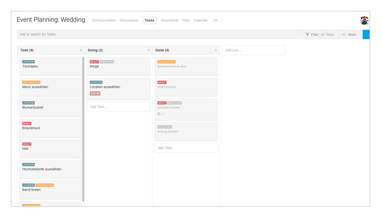
Task: Open the Hochzeitstorte auswählen task
Action: point(51,169)
